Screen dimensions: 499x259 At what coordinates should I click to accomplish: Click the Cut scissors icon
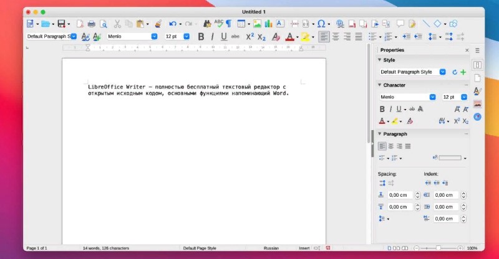[117, 24]
